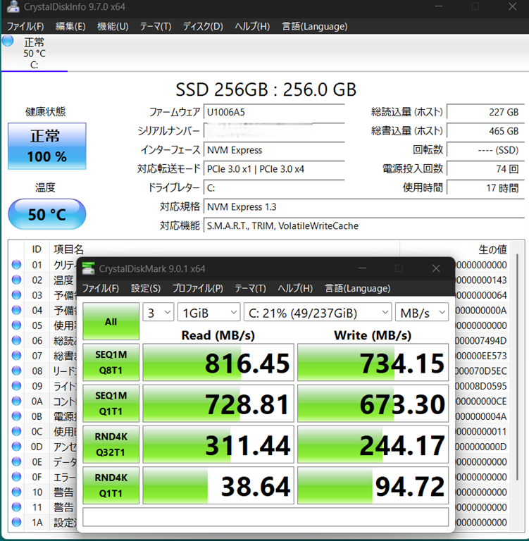Click the interface field NVM Express
This screenshot has height=541, width=529.
click(274, 150)
